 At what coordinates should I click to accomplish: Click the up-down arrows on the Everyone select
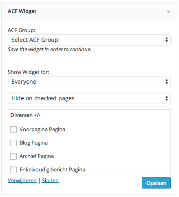coord(166,82)
